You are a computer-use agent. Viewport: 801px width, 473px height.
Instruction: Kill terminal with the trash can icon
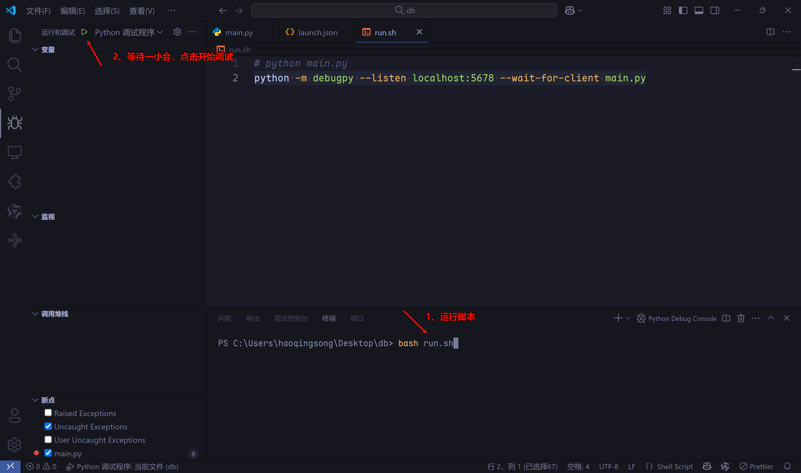(741, 318)
